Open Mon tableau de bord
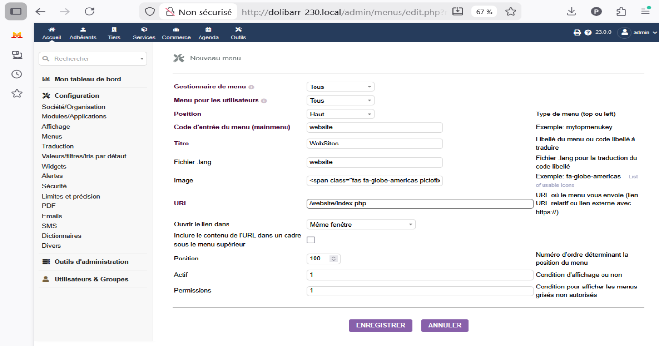Viewport: 659px width, 346px height. point(87,79)
